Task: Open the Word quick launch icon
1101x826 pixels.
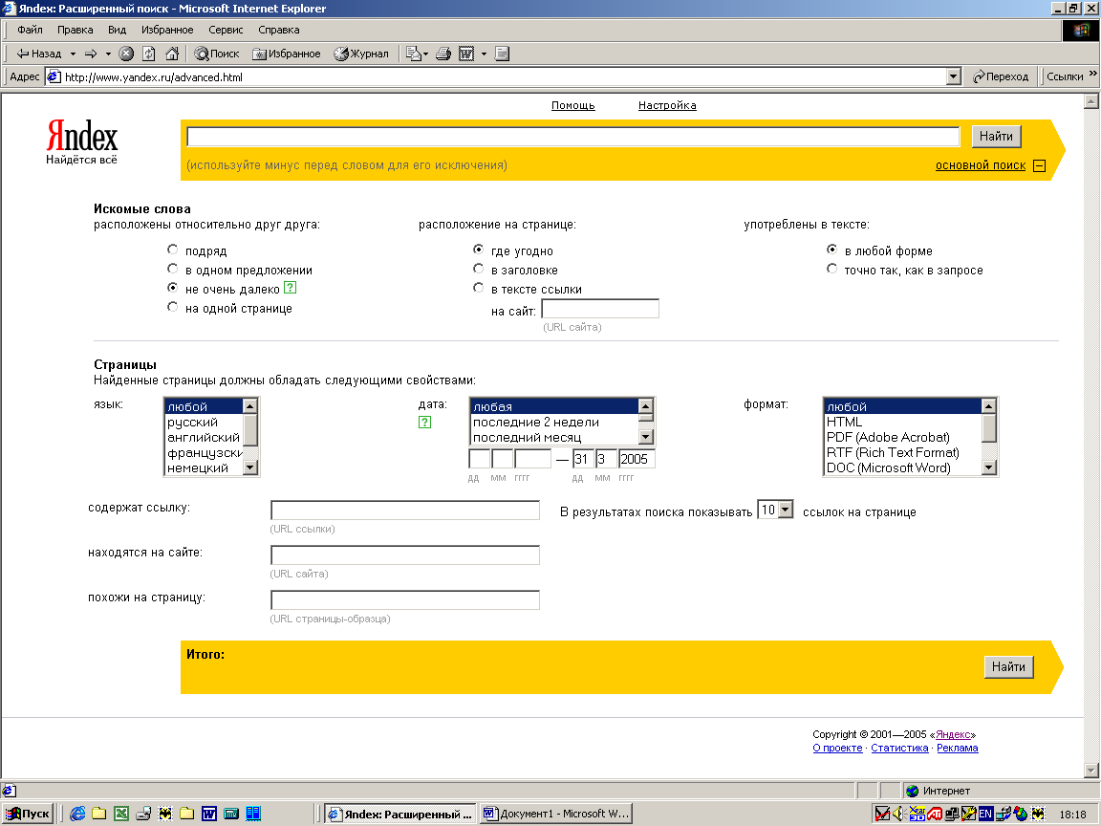Action: (x=209, y=814)
